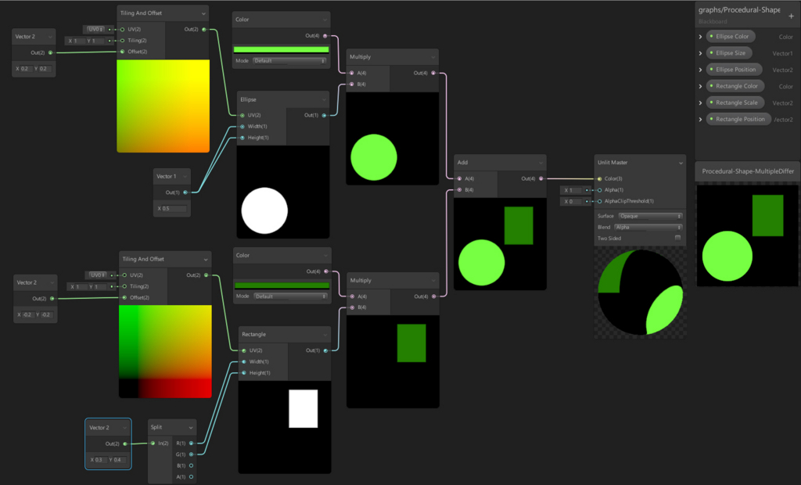The height and width of the screenshot is (485, 801).
Task: Select the Rectangle Position property pill
Action: [738, 119]
